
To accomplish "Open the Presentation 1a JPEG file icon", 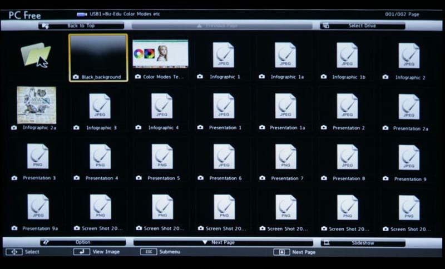I will pos(285,106).
